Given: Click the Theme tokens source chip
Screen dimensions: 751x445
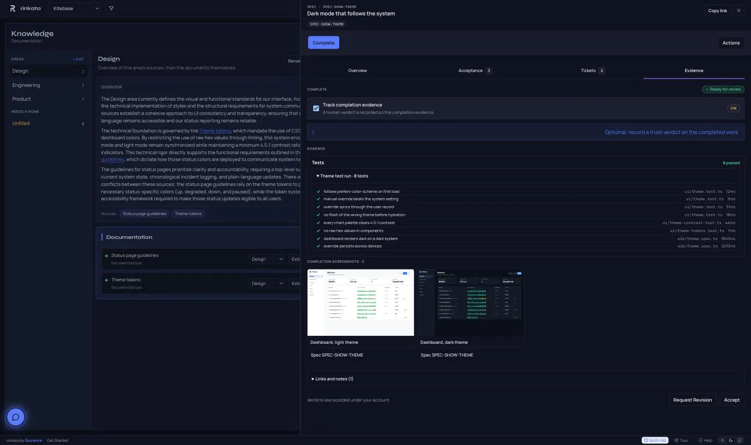Looking at the screenshot, I should click(x=188, y=213).
